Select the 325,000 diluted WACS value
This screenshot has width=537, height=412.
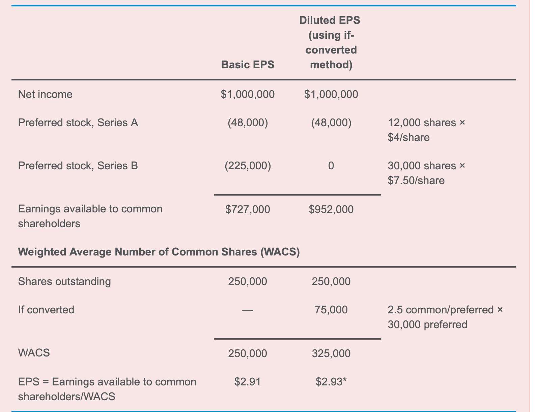(x=331, y=353)
